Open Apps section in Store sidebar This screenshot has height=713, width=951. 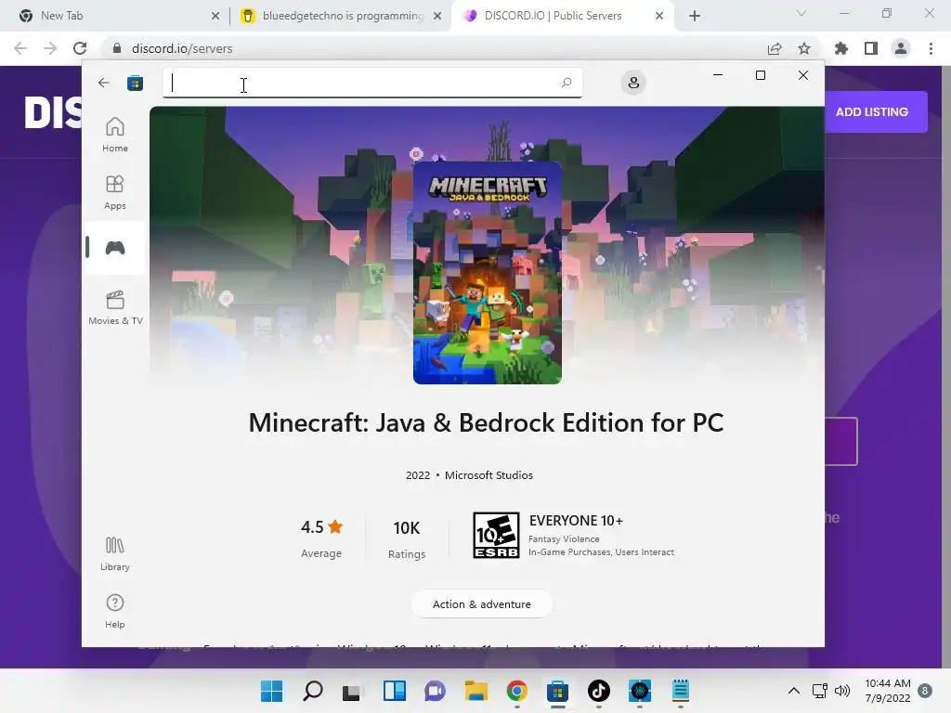[x=114, y=192]
